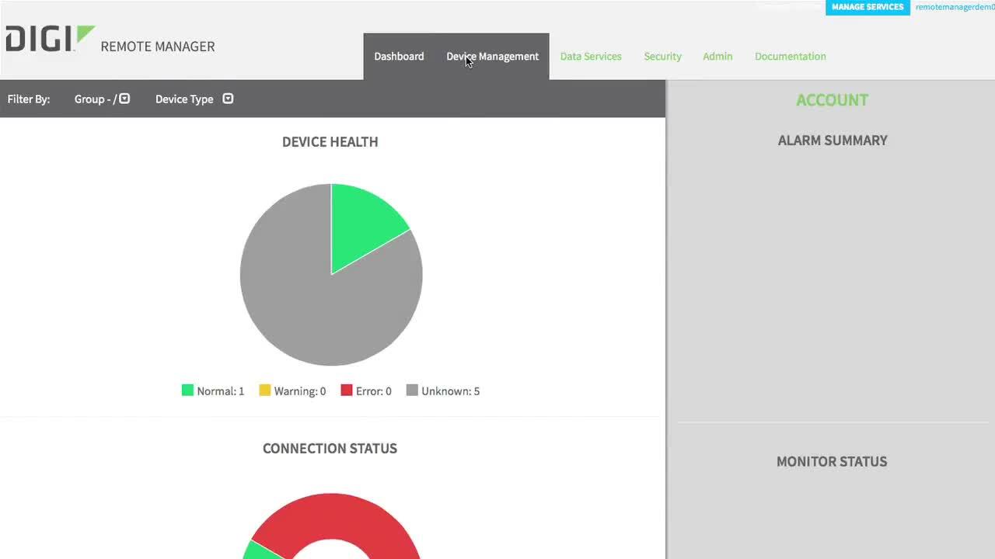Click the CONNECTION STATUS heading
This screenshot has width=995, height=559.
click(330, 449)
